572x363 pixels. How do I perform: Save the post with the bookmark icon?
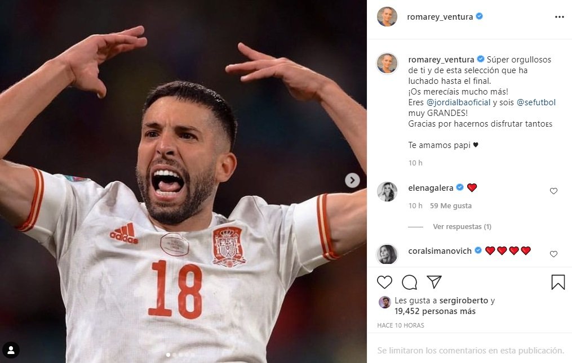tap(558, 282)
